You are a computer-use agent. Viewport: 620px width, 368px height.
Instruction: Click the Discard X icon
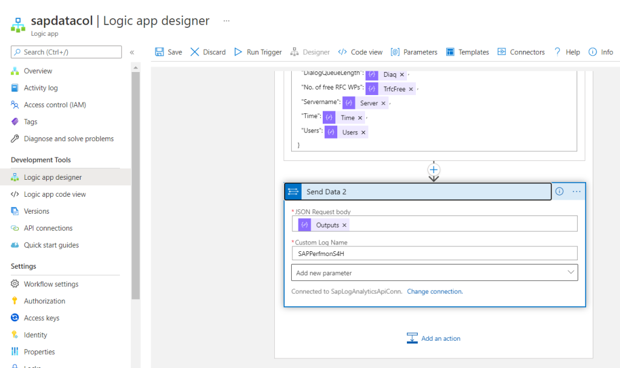coord(194,52)
